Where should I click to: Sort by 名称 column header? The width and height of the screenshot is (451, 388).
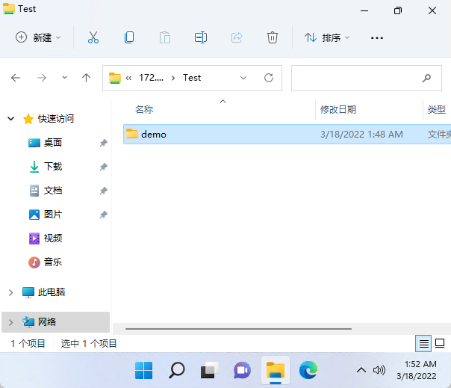point(144,109)
